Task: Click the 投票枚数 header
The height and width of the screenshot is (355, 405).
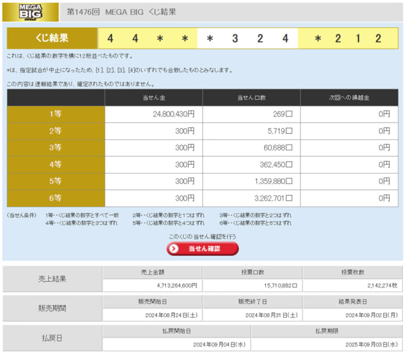Action: (x=353, y=272)
